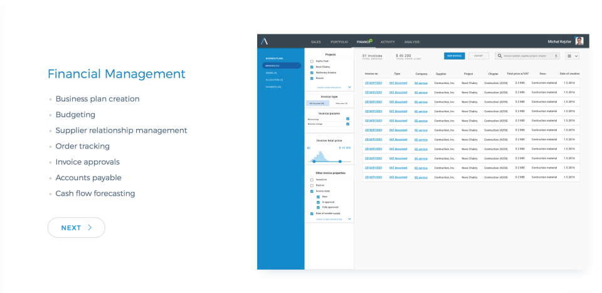Viewport: 602px width, 293px height.
Task: Click the upper price slider handle
Action: pyautogui.click(x=340, y=162)
